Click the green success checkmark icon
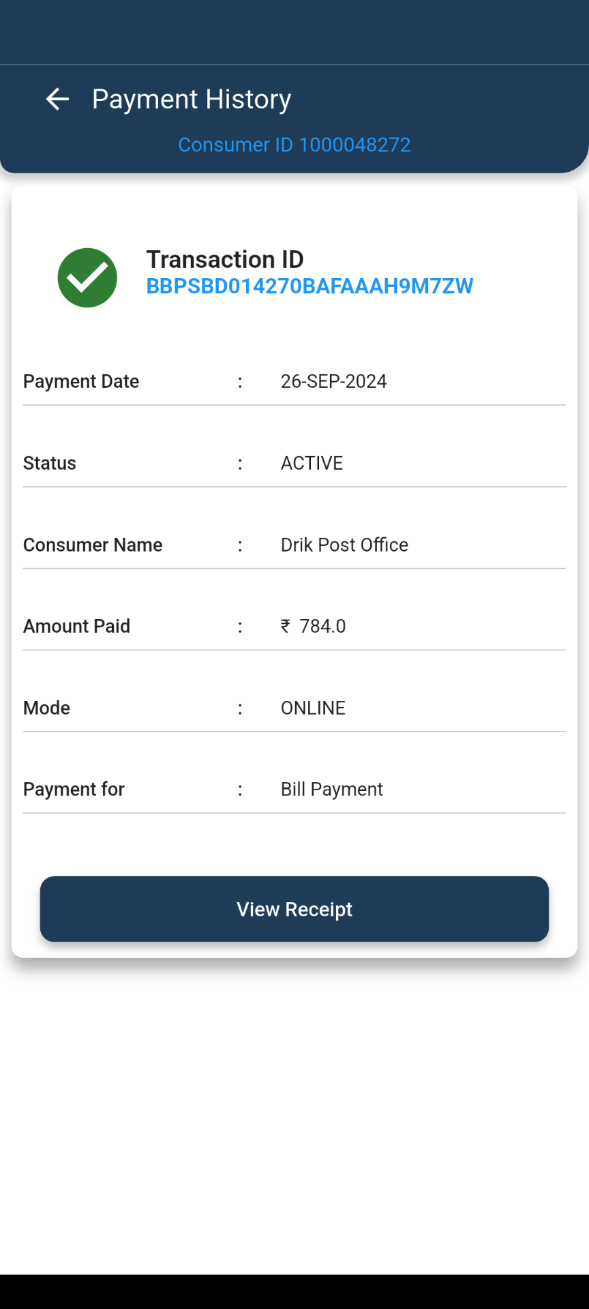The image size is (589, 1309). (87, 277)
